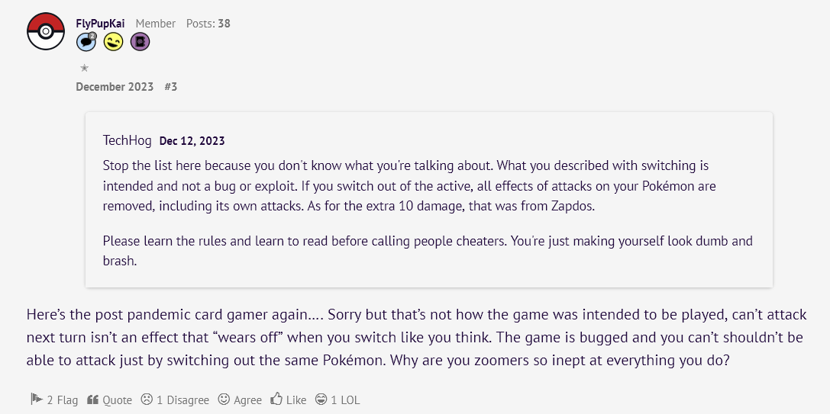Toggle the LOL reaction label
The height and width of the screenshot is (414, 830).
(x=345, y=400)
